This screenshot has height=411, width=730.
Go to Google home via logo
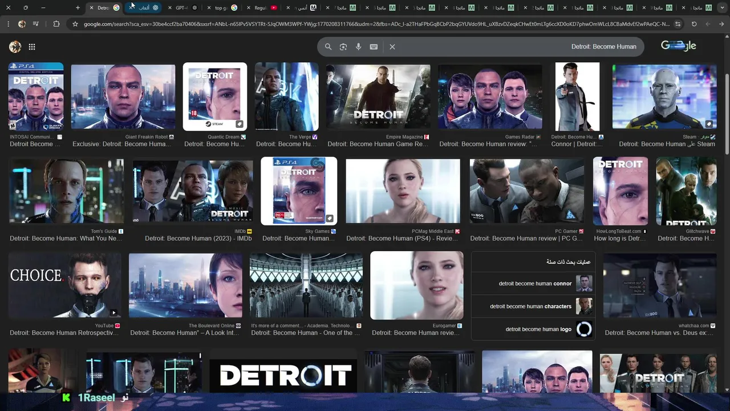tap(679, 46)
